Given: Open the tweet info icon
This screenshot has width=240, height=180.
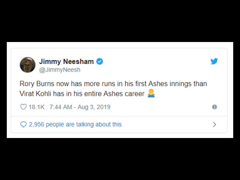Looking at the screenshot, I should coord(214,107).
